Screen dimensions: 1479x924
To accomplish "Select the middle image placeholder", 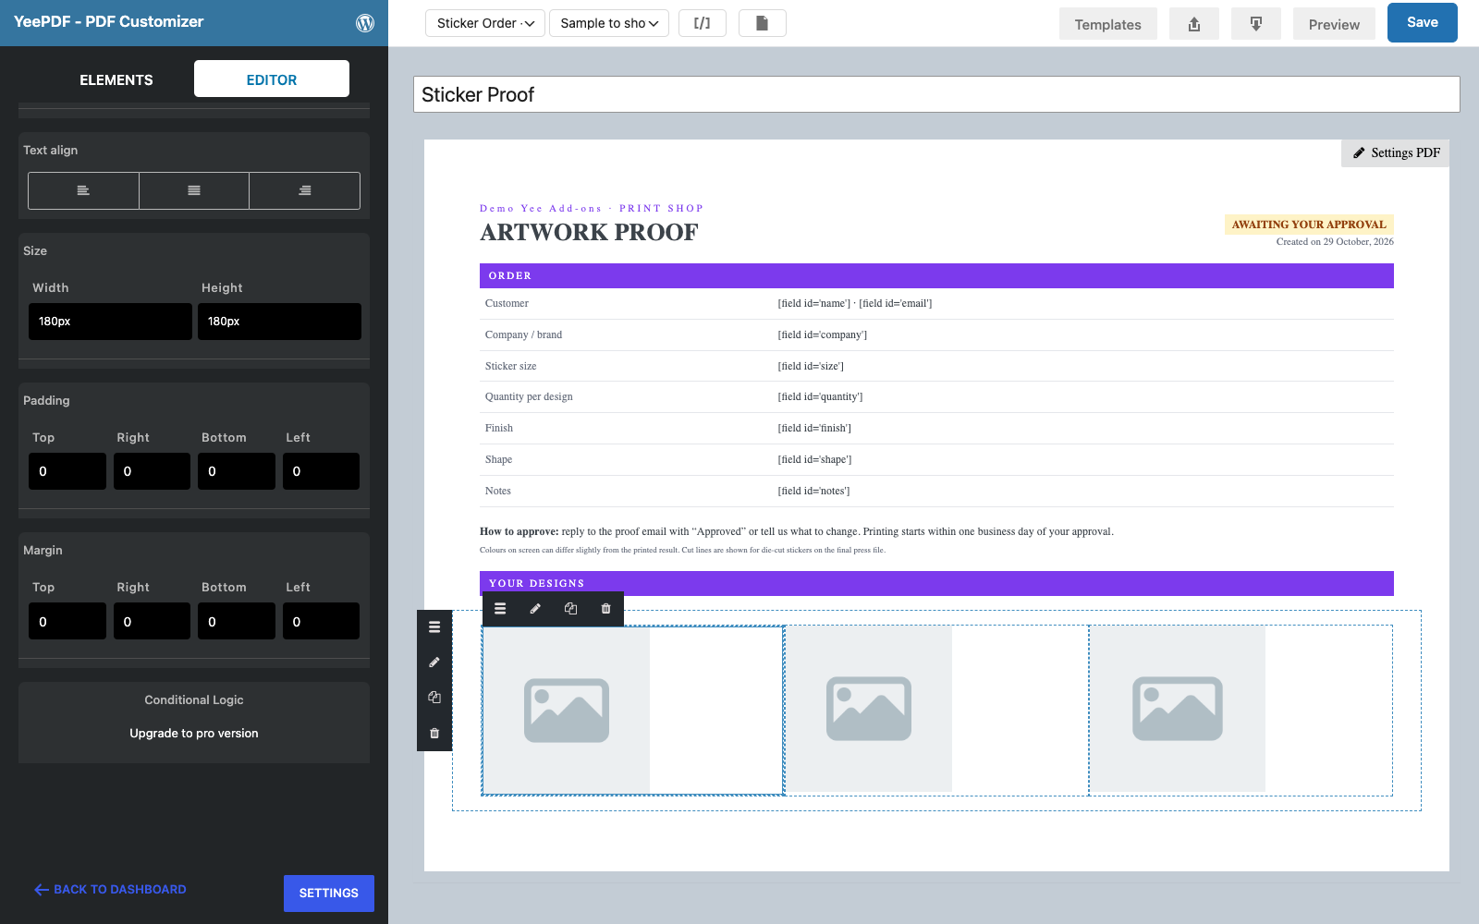I will click(x=869, y=709).
